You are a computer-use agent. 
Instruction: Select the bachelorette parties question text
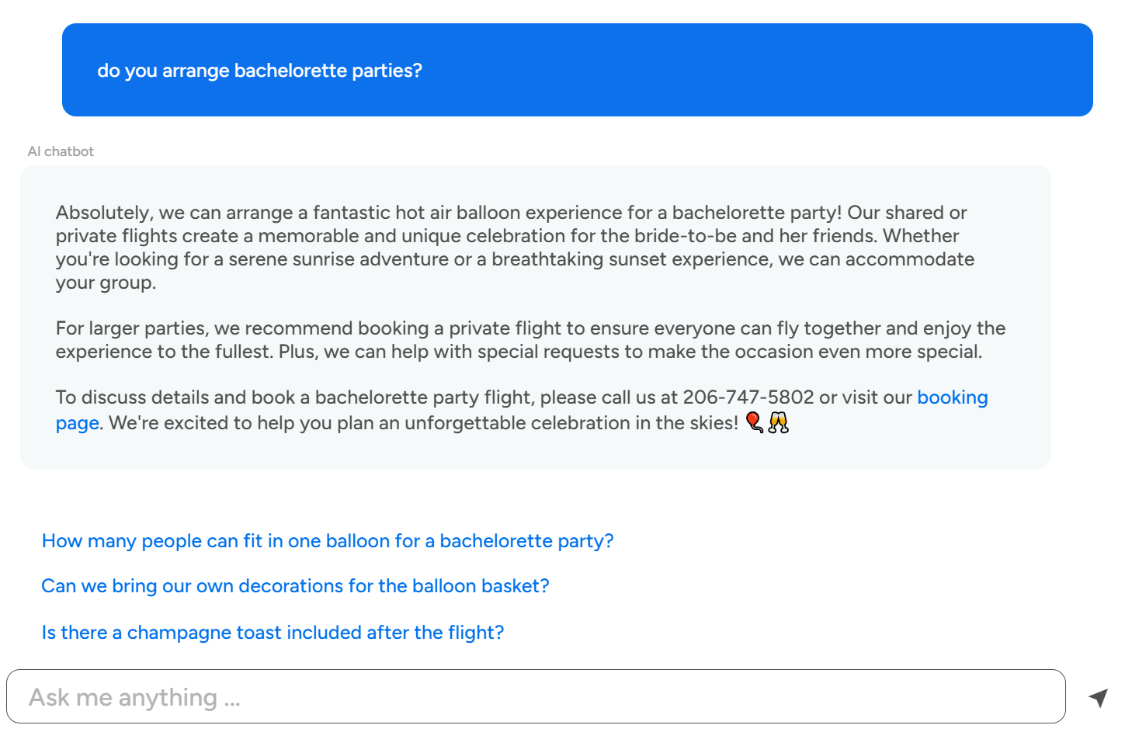coord(260,70)
